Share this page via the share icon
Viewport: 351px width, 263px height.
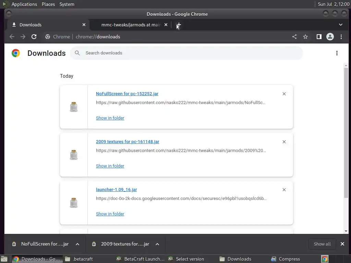[294, 37]
